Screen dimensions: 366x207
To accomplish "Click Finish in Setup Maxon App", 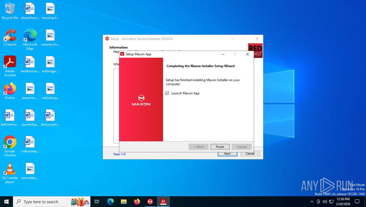I will point(220,147).
